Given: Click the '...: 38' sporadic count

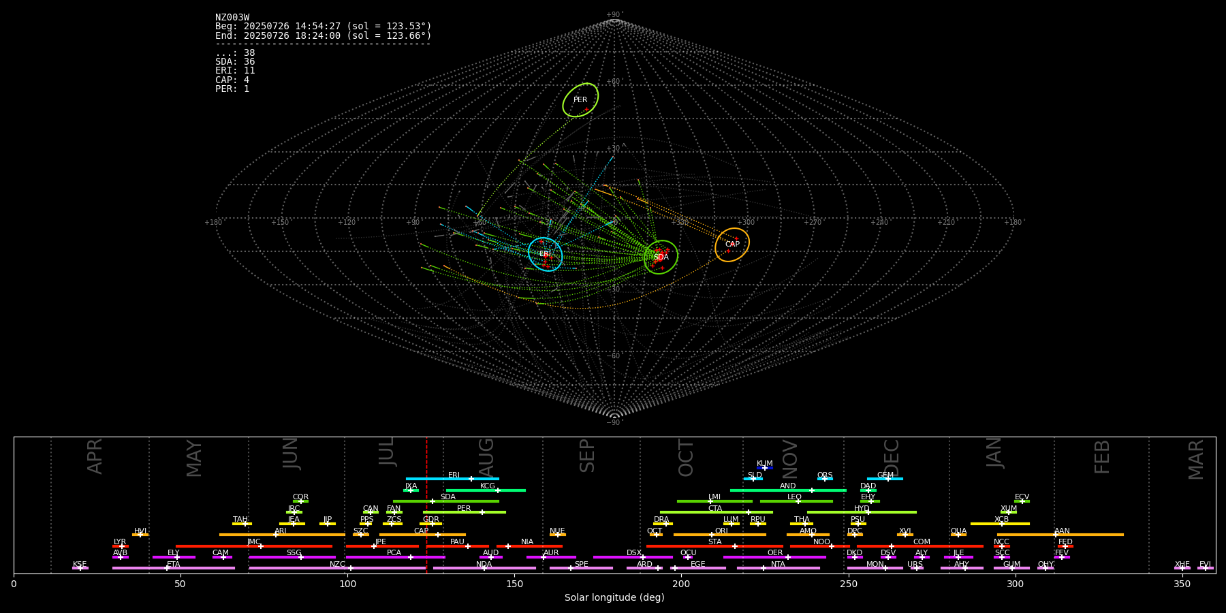Looking at the screenshot, I should pos(235,53).
